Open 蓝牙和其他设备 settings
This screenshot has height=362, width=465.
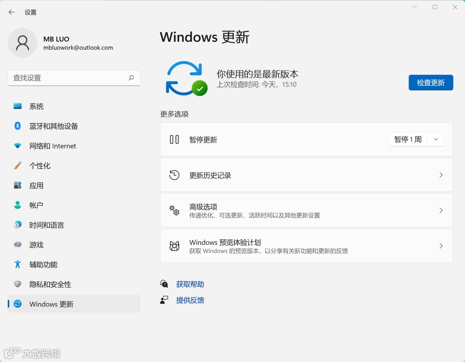74,126
